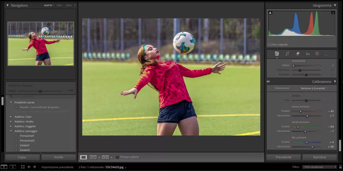Image resolution: width=343 pixels, height=171 pixels.
Task: Open the Masking tool circle icon
Action: pos(317,54)
